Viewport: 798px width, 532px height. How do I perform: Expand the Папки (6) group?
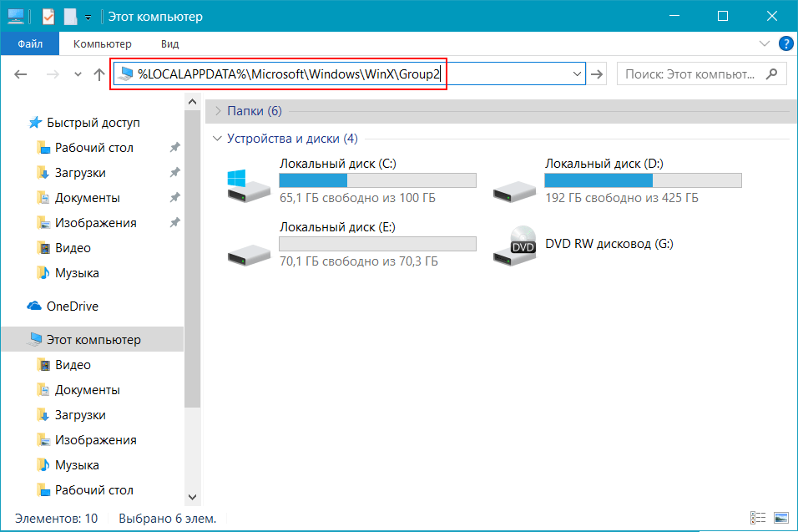coord(218,111)
